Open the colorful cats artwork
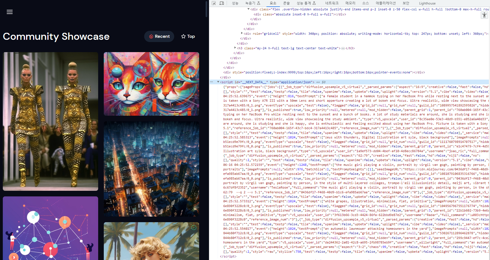This screenshot has height=260, width=490. point(151,84)
